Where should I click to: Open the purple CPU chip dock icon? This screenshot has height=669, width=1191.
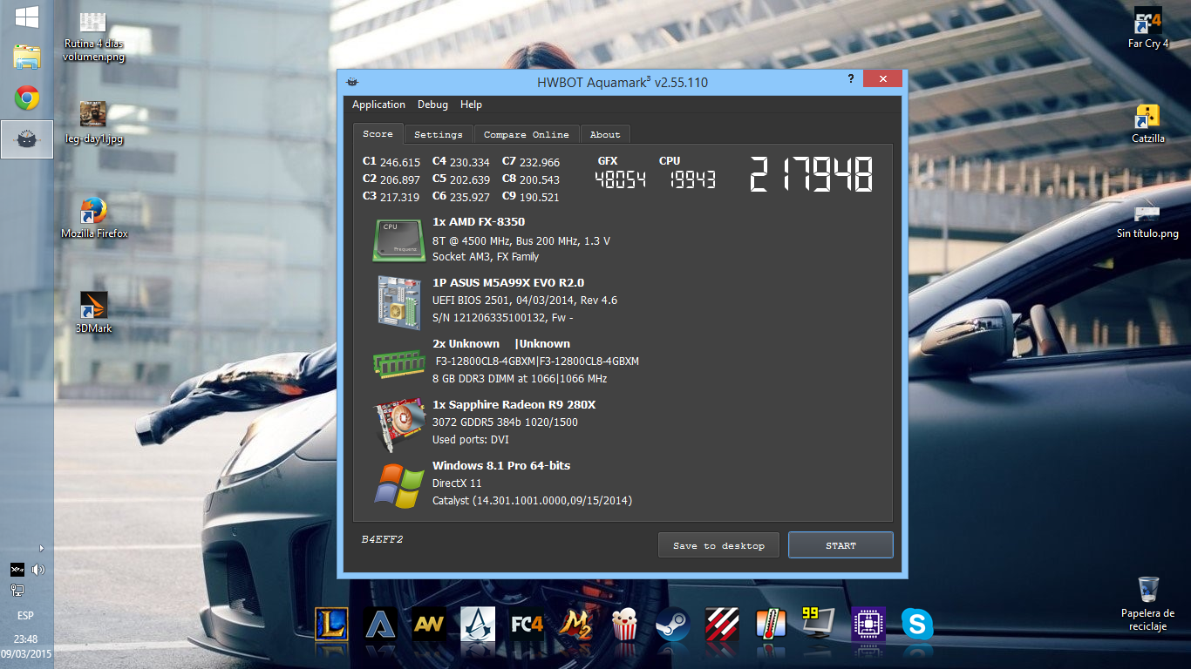coord(868,625)
